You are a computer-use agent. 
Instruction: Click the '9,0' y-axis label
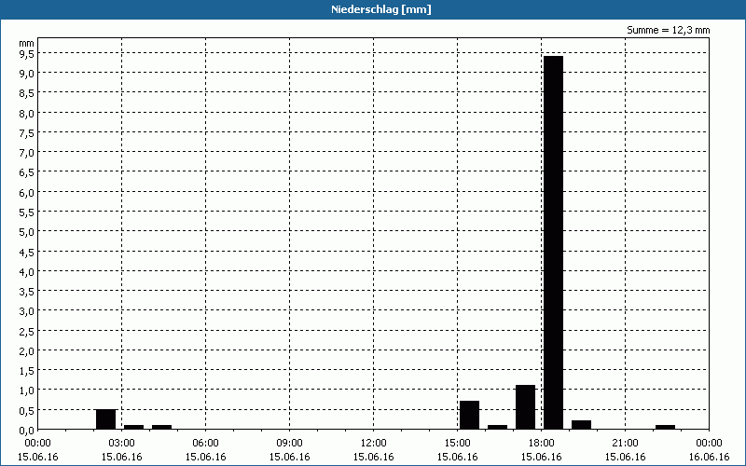(x=26, y=74)
